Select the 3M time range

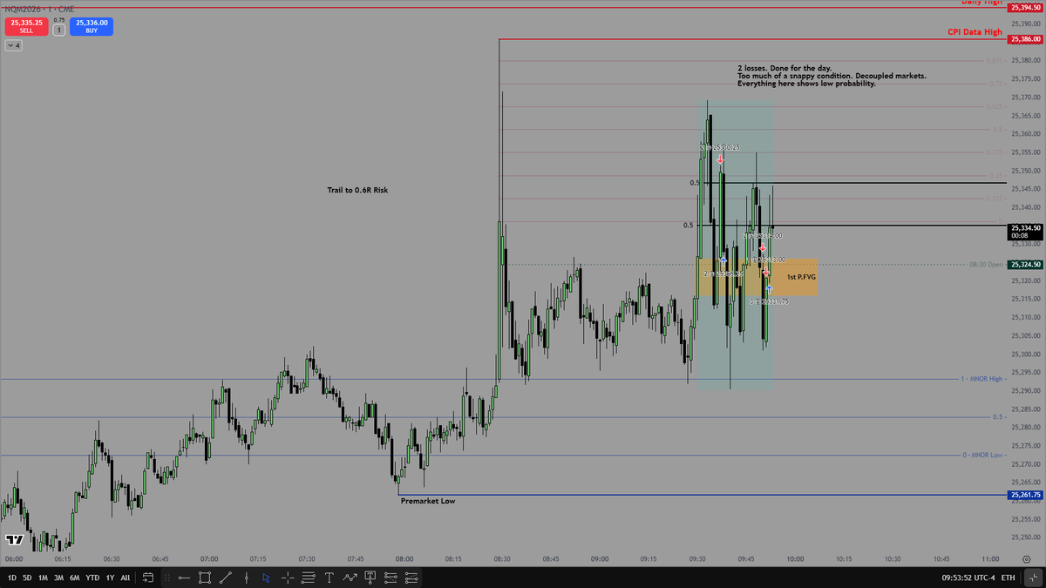point(58,578)
